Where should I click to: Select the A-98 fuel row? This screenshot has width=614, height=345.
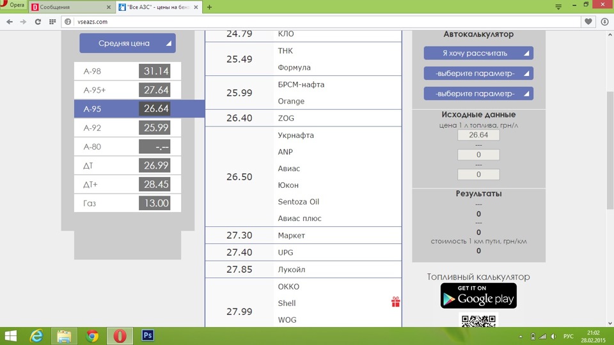128,71
